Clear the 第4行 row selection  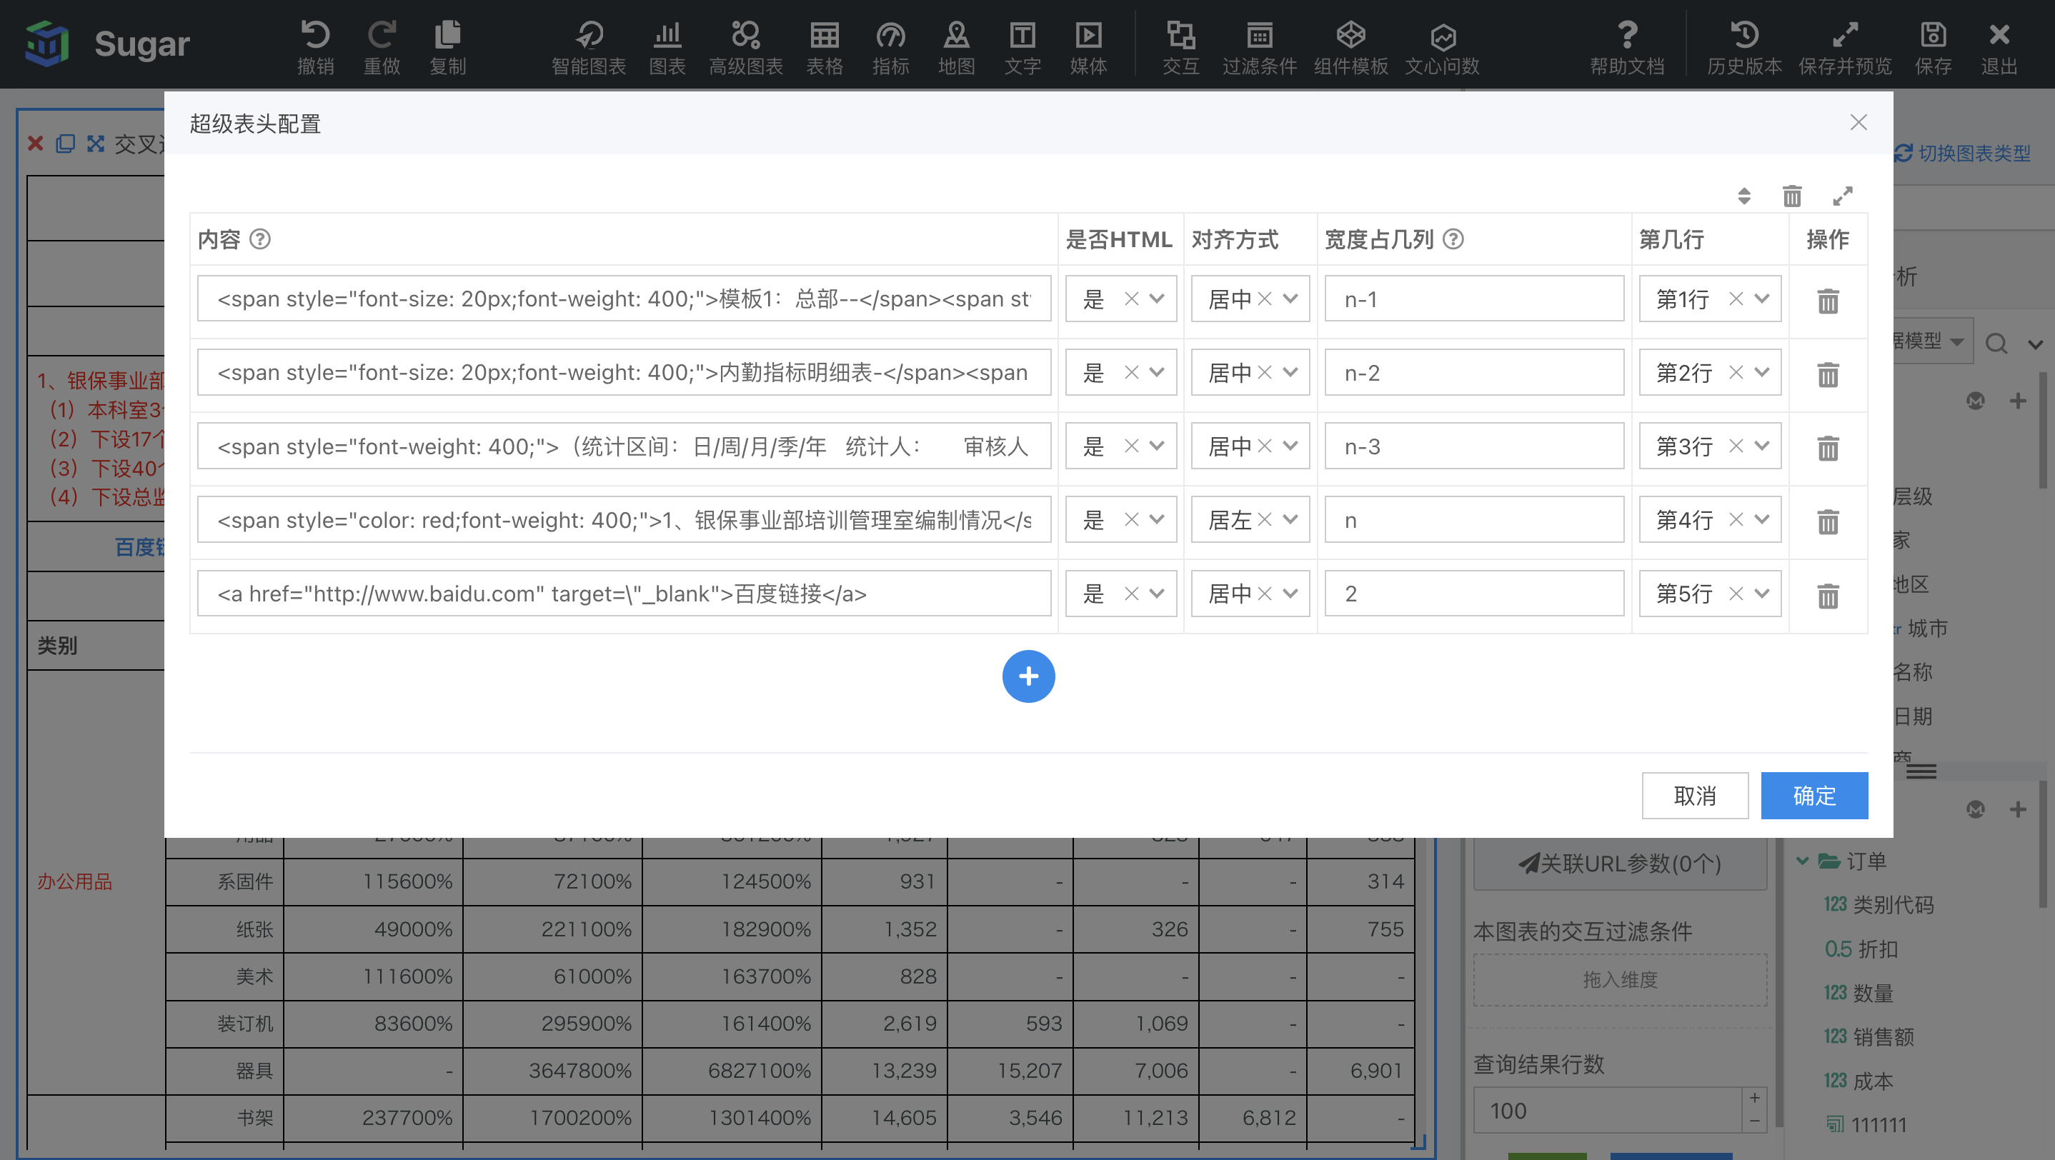(x=1736, y=520)
